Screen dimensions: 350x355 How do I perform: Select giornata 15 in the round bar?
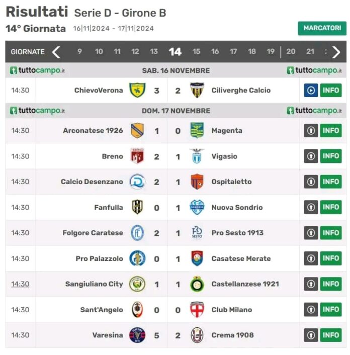click(x=196, y=52)
